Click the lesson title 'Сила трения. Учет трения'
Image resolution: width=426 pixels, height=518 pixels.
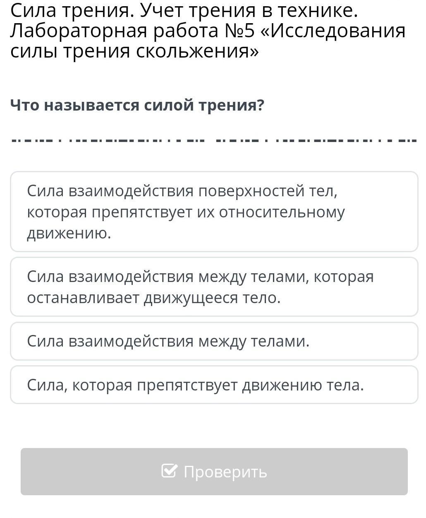coord(184,11)
